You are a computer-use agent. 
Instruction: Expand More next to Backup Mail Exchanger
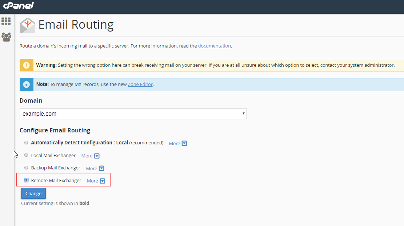click(x=95, y=168)
